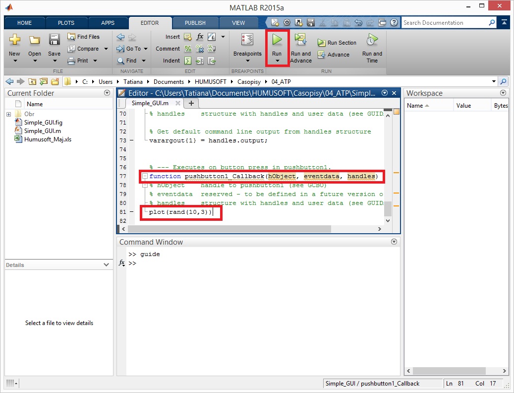
Task: Click the Undo arrow in the quick access toolbar
Action: pyautogui.click(x=358, y=23)
